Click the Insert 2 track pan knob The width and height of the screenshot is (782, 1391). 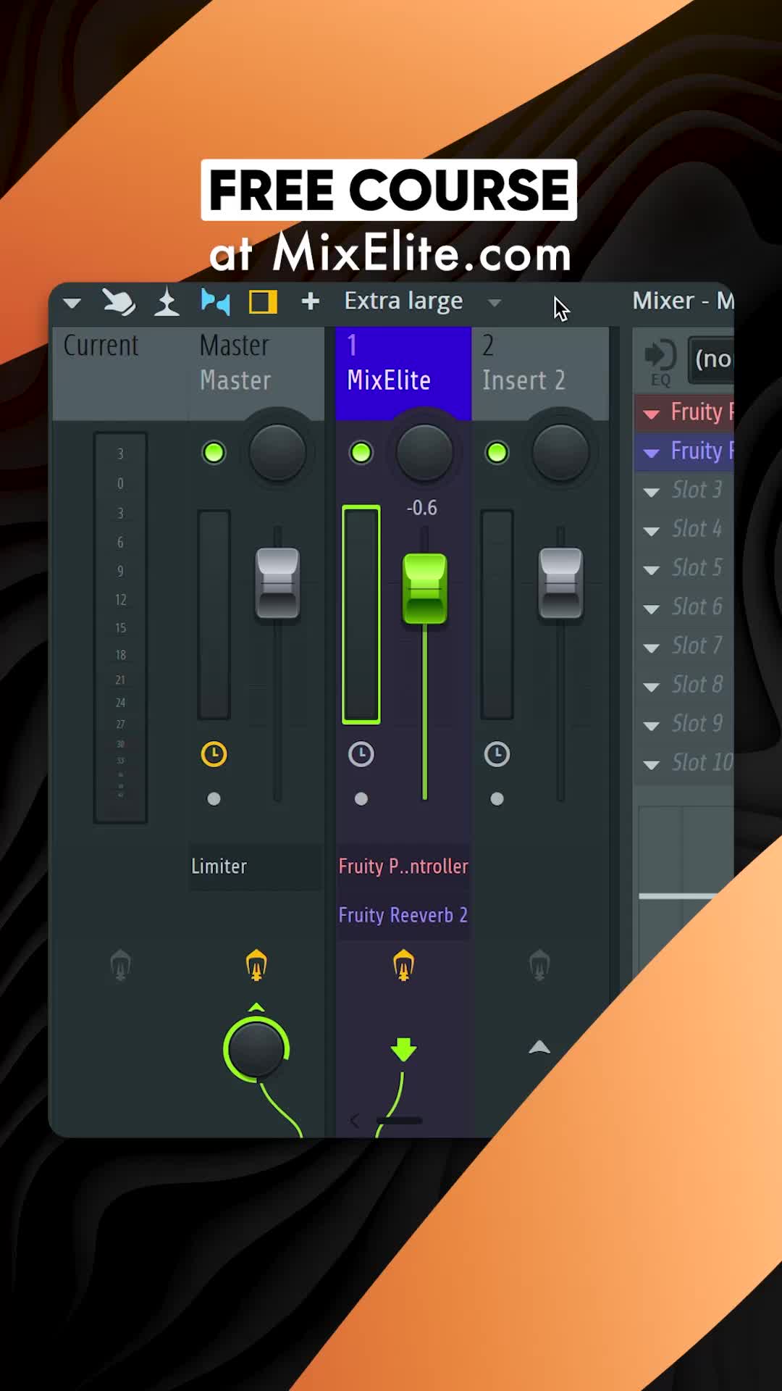pyautogui.click(x=560, y=453)
